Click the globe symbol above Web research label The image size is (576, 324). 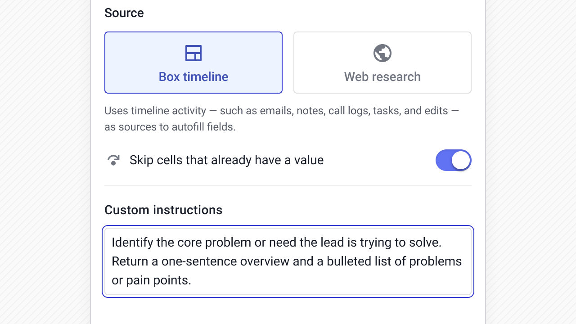point(382,53)
